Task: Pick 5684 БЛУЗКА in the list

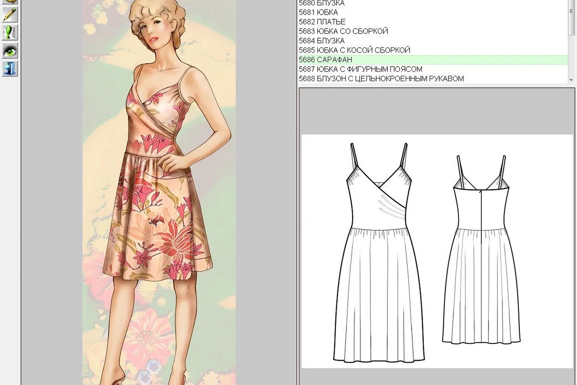Action: tap(322, 41)
